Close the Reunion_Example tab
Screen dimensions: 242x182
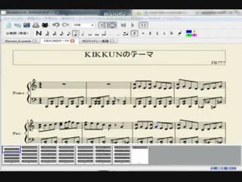[35, 41]
